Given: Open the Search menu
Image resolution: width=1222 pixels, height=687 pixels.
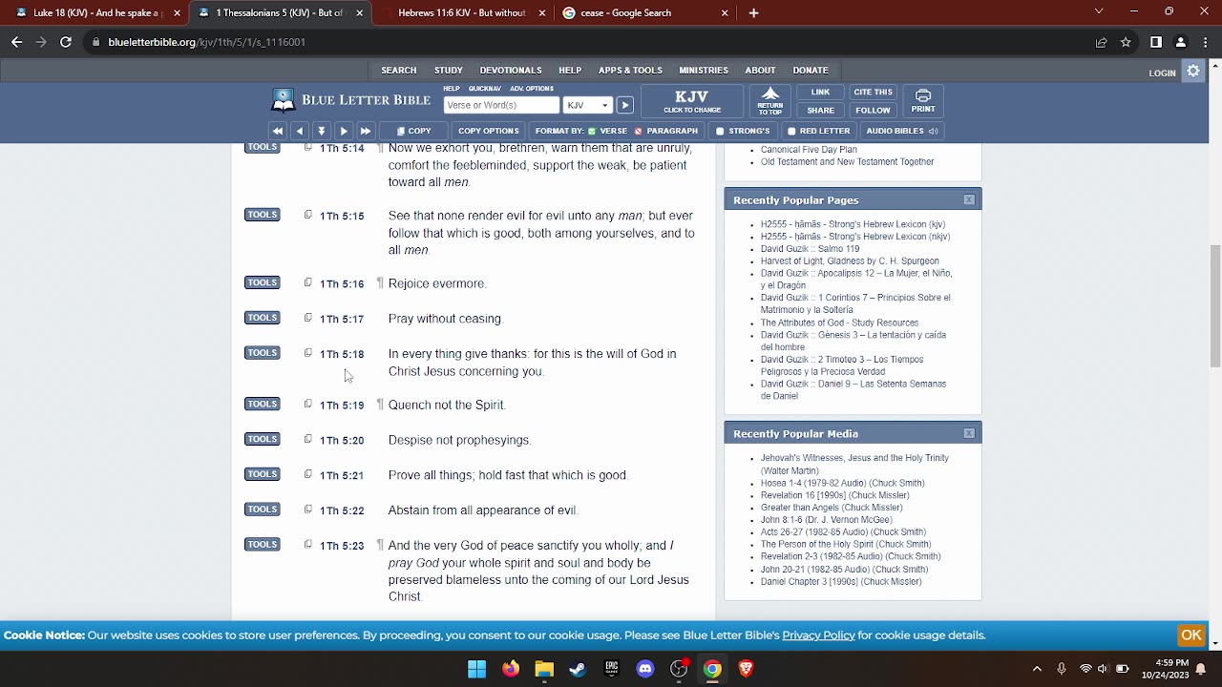Looking at the screenshot, I should pos(399,71).
